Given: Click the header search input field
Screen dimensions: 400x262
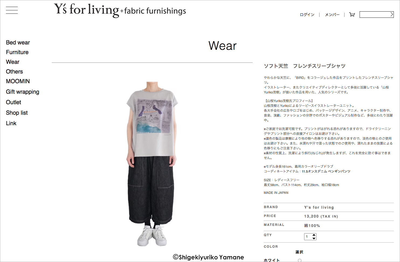Looking at the screenshot, I should tap(375, 15).
